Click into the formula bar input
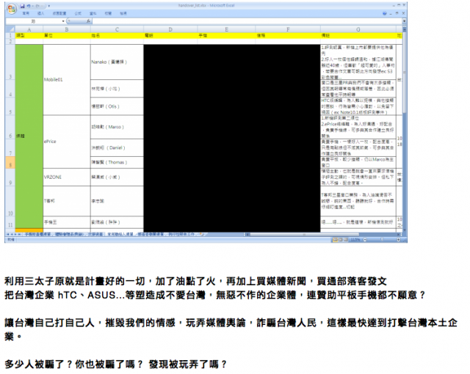This screenshot has width=470, height=374. (247, 21)
